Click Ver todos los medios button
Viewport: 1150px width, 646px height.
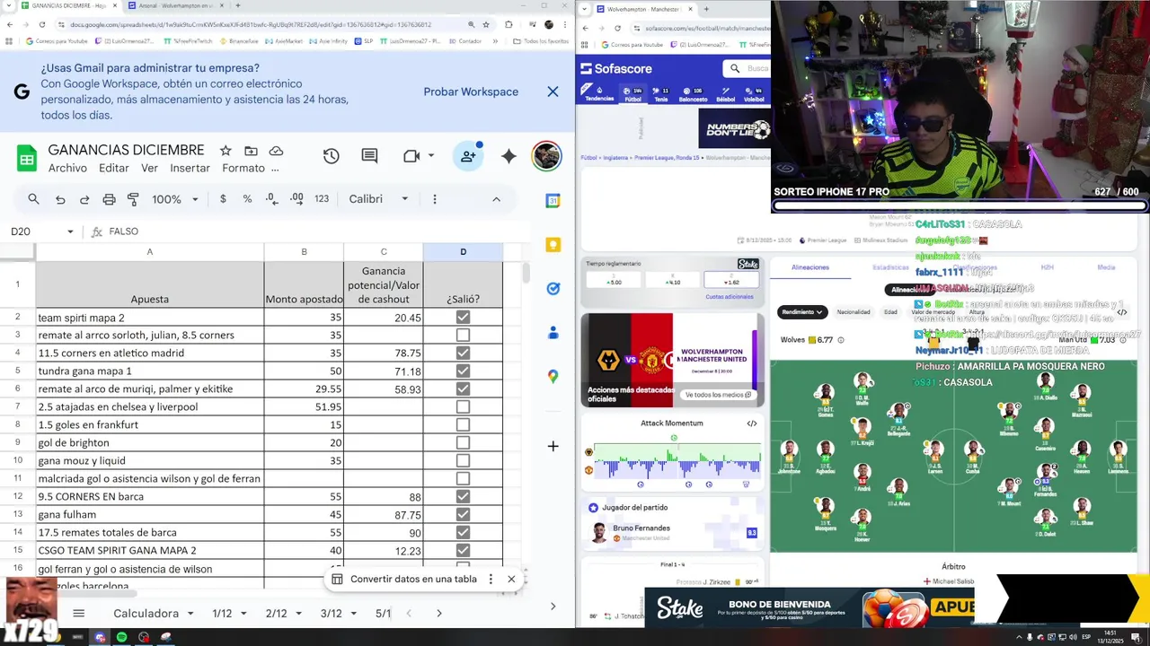[x=718, y=395]
